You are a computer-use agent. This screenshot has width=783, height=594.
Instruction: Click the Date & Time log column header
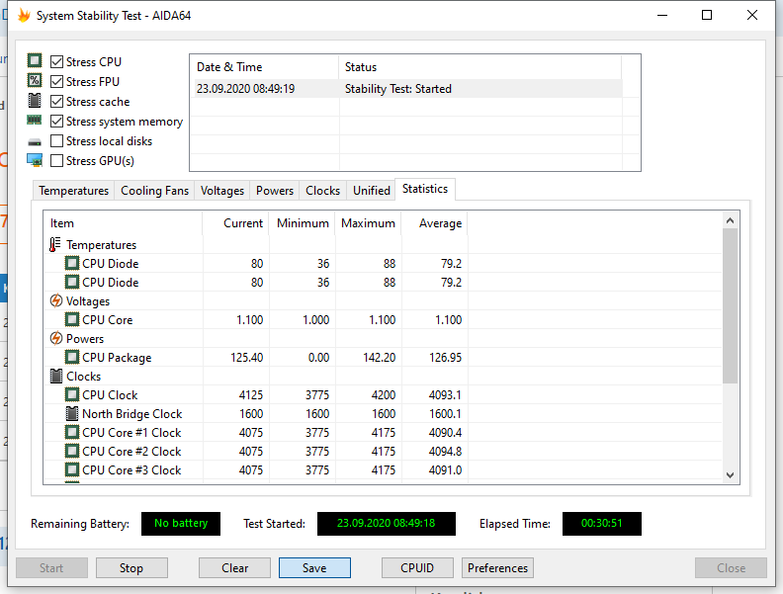[x=264, y=67]
